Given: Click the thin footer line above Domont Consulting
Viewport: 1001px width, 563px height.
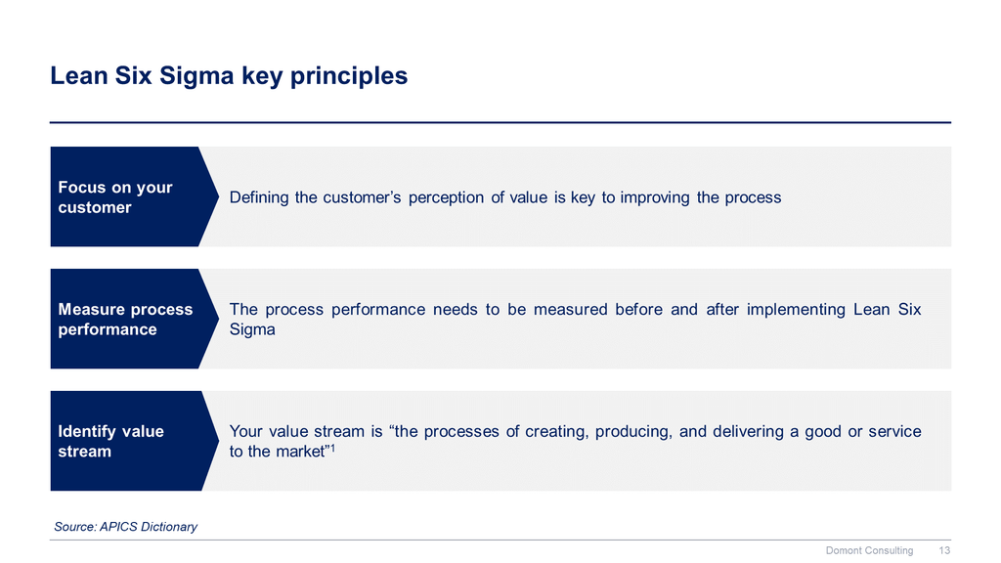Looking at the screenshot, I should click(x=500, y=540).
